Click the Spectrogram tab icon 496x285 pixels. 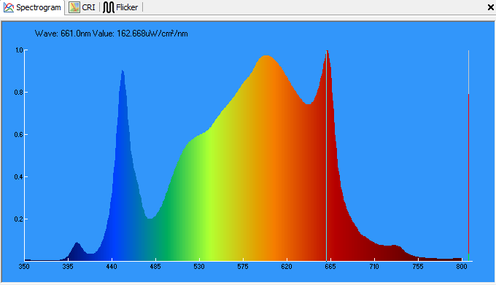coord(9,7)
